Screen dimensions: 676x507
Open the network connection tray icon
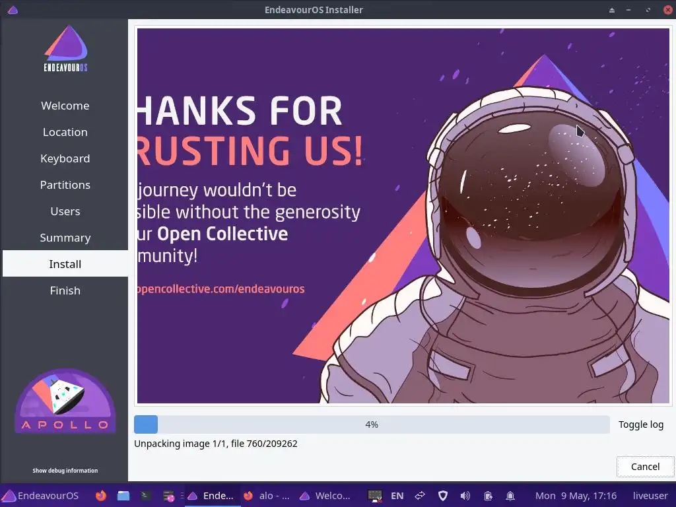click(x=420, y=496)
